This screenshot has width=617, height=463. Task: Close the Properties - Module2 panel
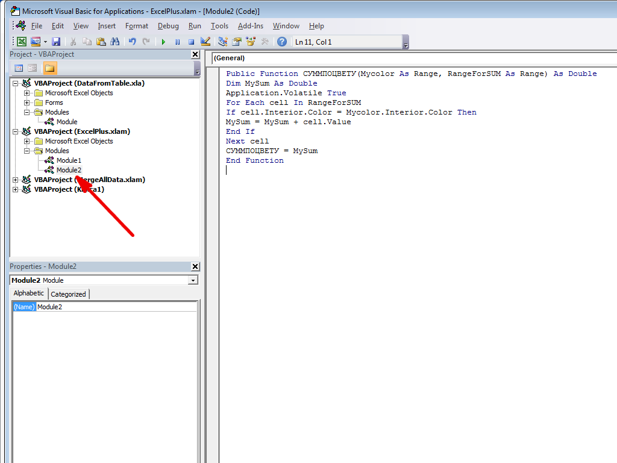click(195, 266)
